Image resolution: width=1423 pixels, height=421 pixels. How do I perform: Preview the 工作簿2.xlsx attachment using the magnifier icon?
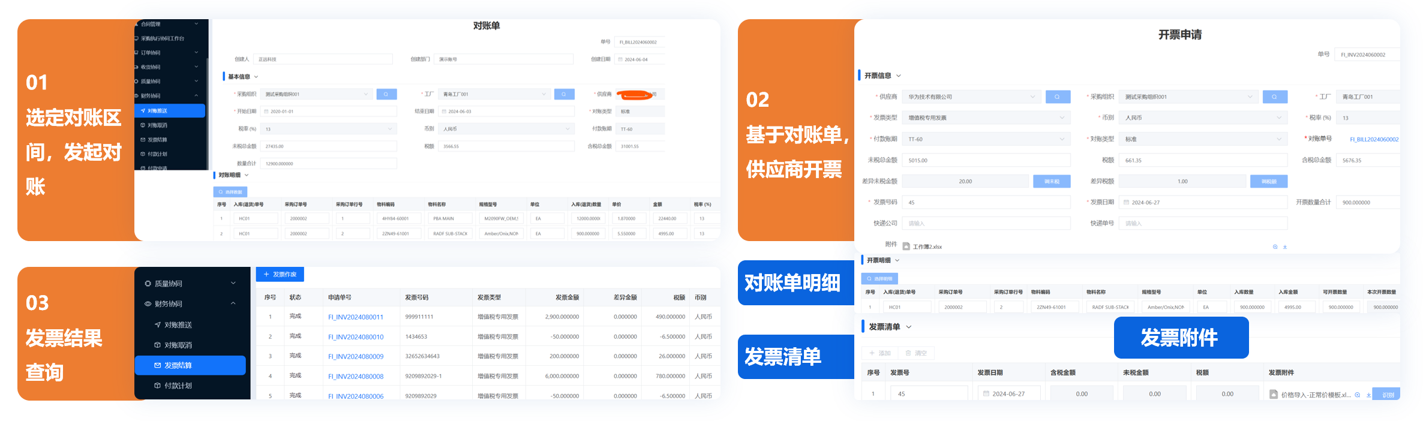pyautogui.click(x=1275, y=246)
